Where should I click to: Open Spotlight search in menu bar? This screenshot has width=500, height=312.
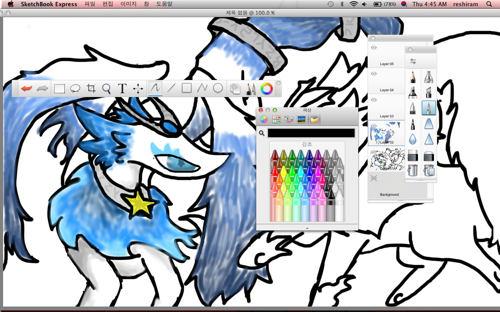click(489, 4)
